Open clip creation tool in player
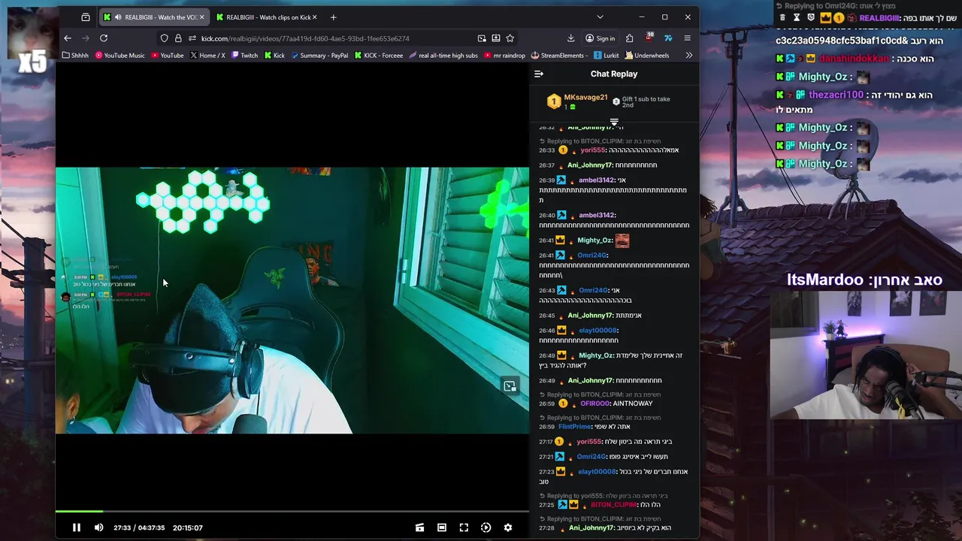The image size is (962, 541). click(419, 527)
